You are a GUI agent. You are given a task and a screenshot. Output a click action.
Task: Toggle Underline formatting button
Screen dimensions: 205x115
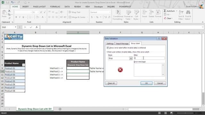pyautogui.click(x=23, y=17)
